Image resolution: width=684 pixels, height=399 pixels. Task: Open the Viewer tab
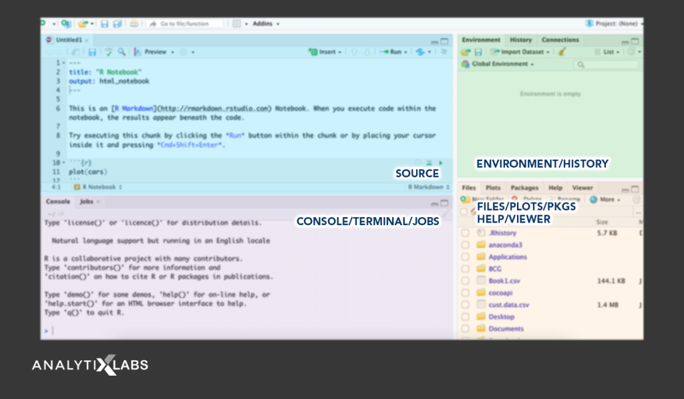click(x=582, y=188)
